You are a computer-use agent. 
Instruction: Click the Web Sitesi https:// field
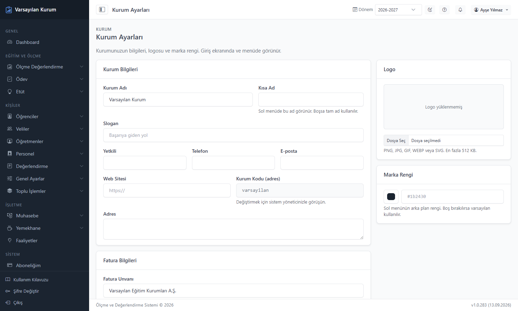(167, 190)
